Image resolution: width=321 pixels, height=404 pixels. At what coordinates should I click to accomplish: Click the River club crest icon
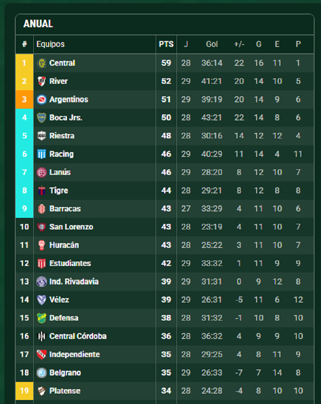tap(42, 81)
